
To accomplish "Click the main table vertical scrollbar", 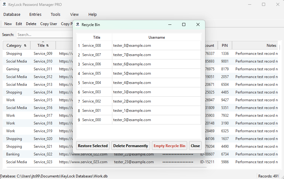I will (x=280, y=47).
